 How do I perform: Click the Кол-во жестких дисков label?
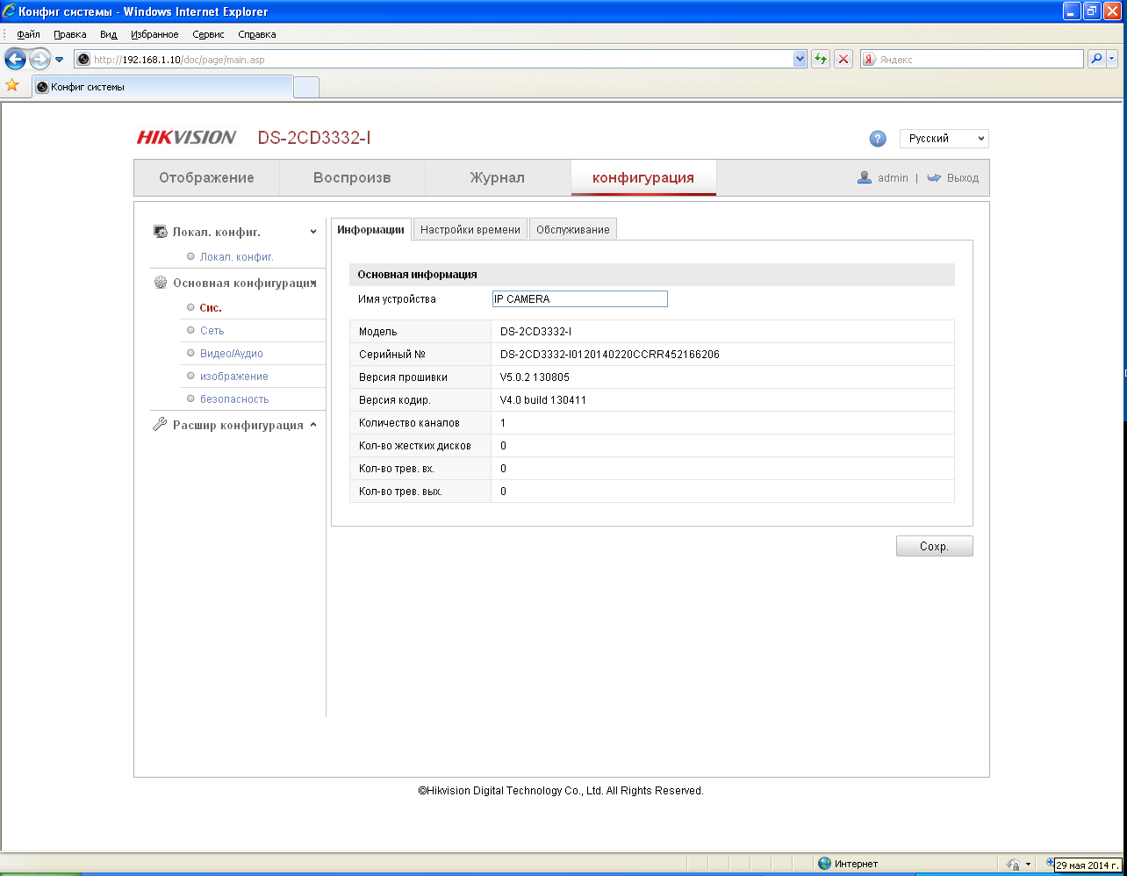[415, 446]
